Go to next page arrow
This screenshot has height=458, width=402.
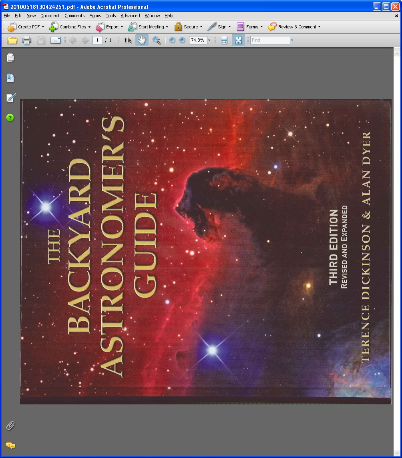tap(85, 40)
